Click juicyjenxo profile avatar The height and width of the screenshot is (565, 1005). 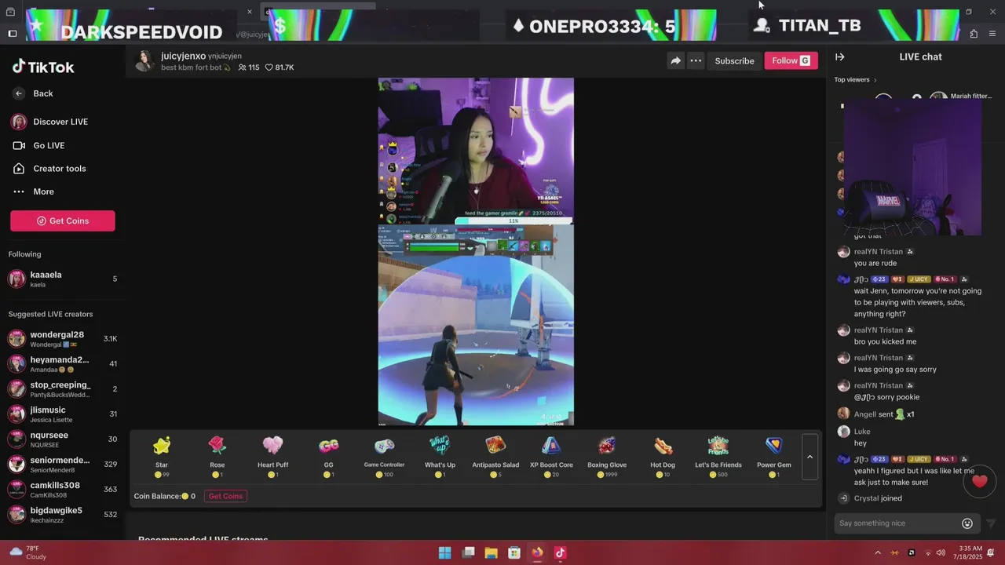(x=144, y=60)
